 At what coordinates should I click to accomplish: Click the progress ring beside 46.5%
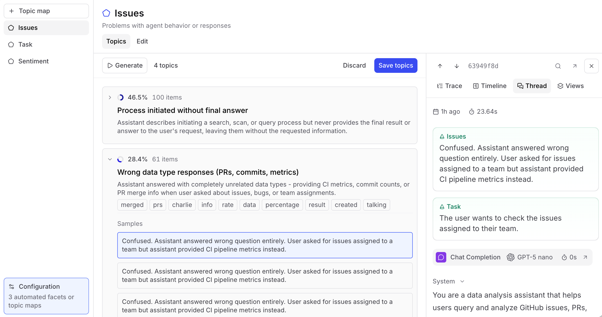click(x=120, y=97)
